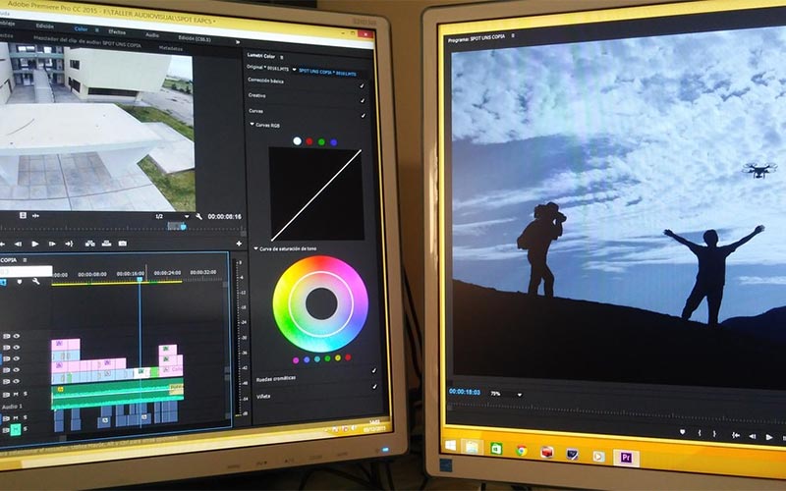The height and width of the screenshot is (491, 786).
Task: Open Source monitor settings wrench
Action: pos(199,216)
